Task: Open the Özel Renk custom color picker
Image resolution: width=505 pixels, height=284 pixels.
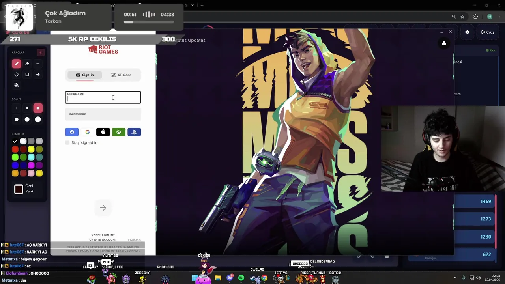Action: (19, 189)
